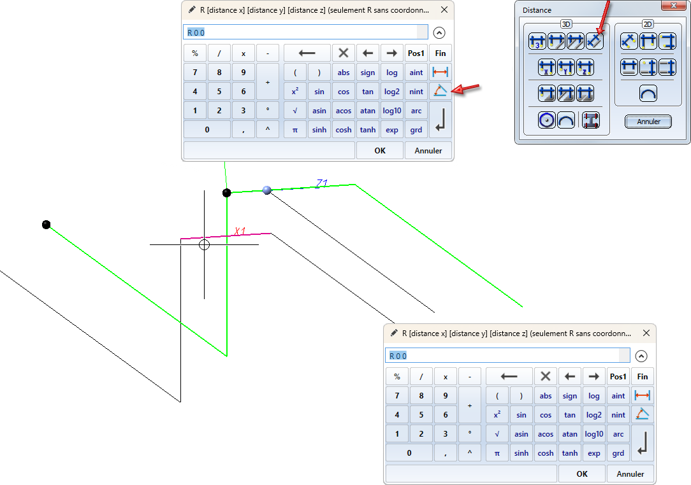Select 3D point-to-surface distance icon
The image size is (691, 485).
tap(547, 94)
